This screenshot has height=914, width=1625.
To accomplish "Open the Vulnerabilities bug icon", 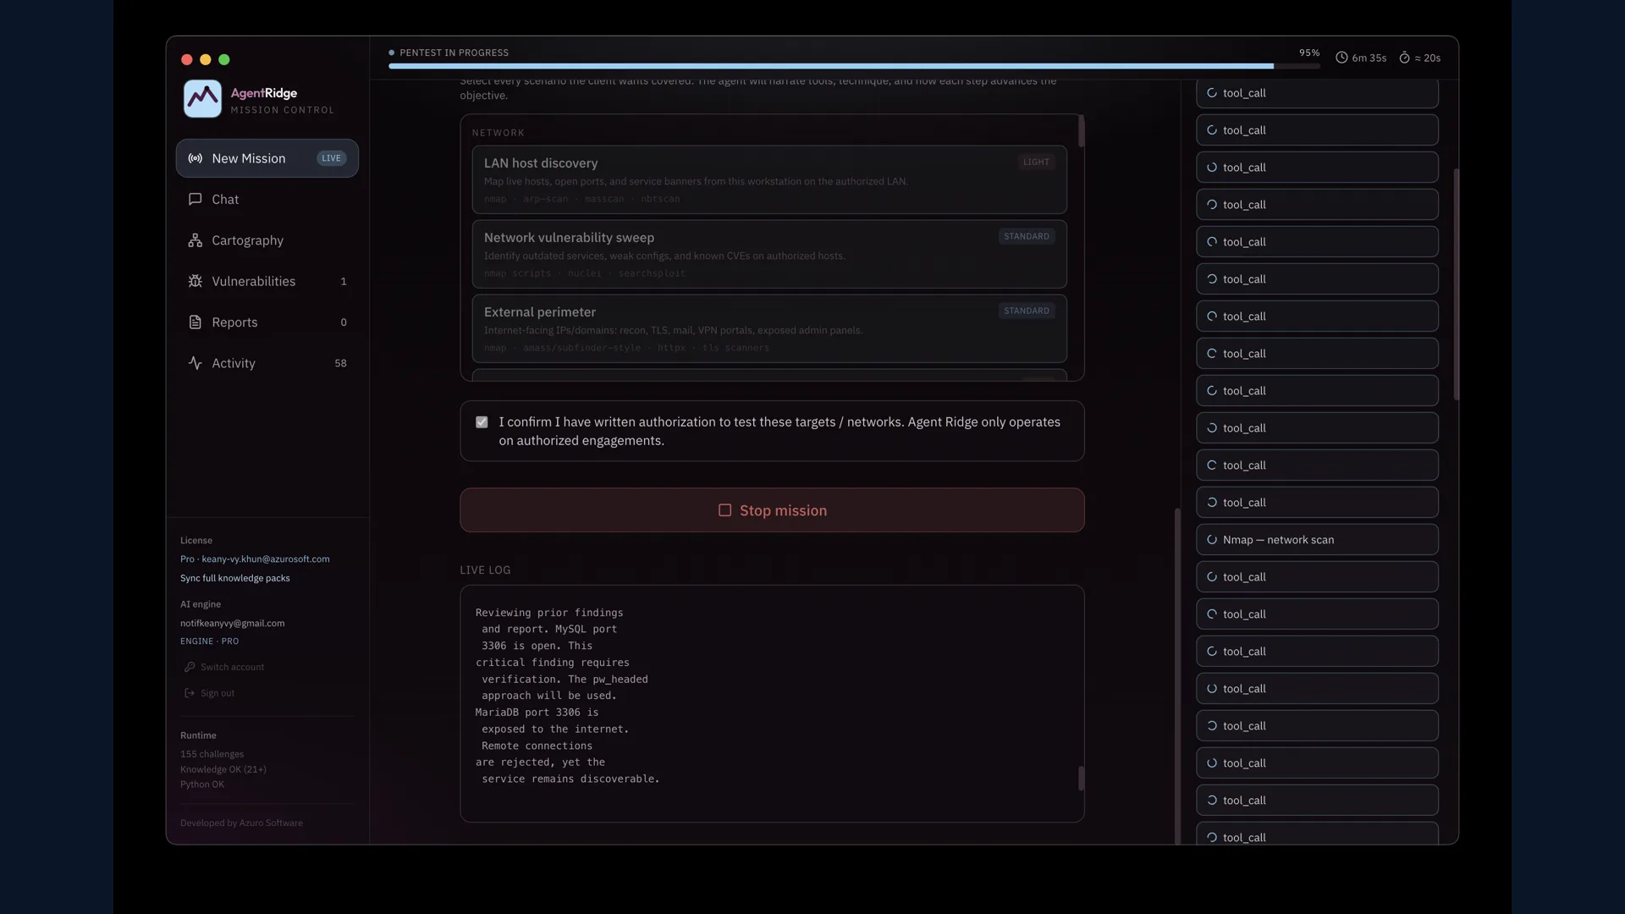I will [195, 281].
